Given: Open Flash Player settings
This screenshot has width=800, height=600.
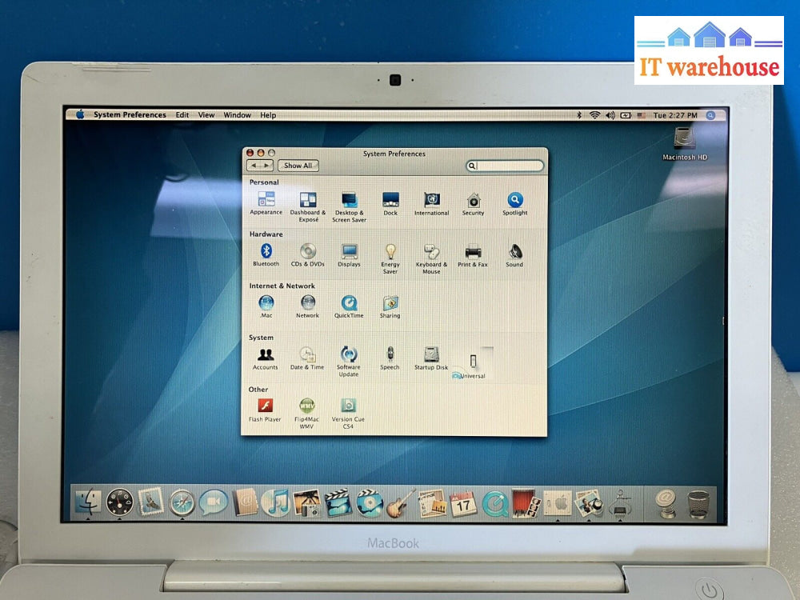Looking at the screenshot, I should (x=265, y=406).
